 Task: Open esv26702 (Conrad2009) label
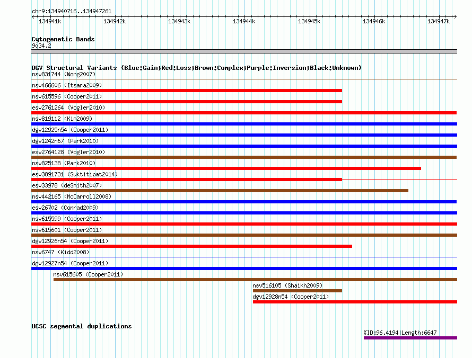click(65, 208)
